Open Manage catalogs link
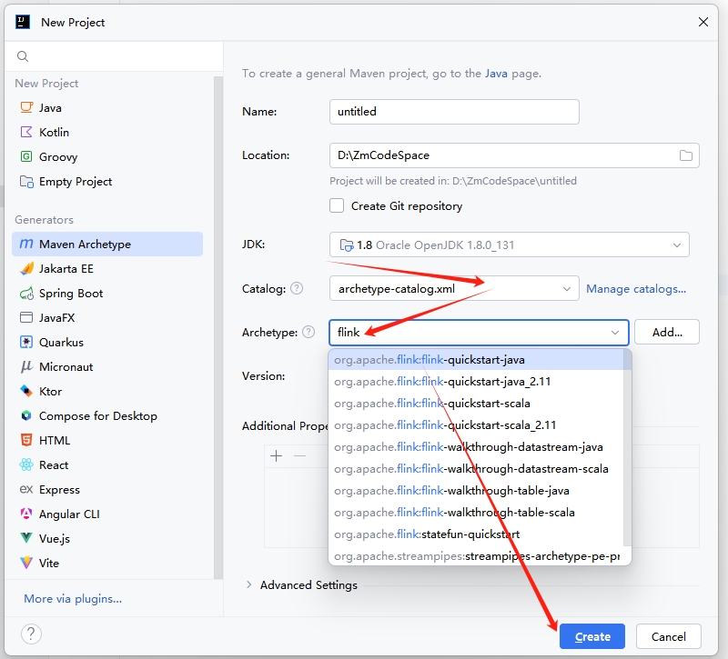This screenshot has height=659, width=728. [x=635, y=288]
